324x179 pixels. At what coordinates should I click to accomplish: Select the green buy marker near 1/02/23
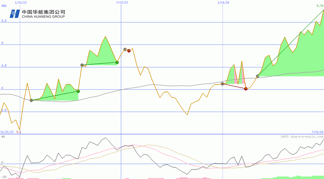point(31,101)
